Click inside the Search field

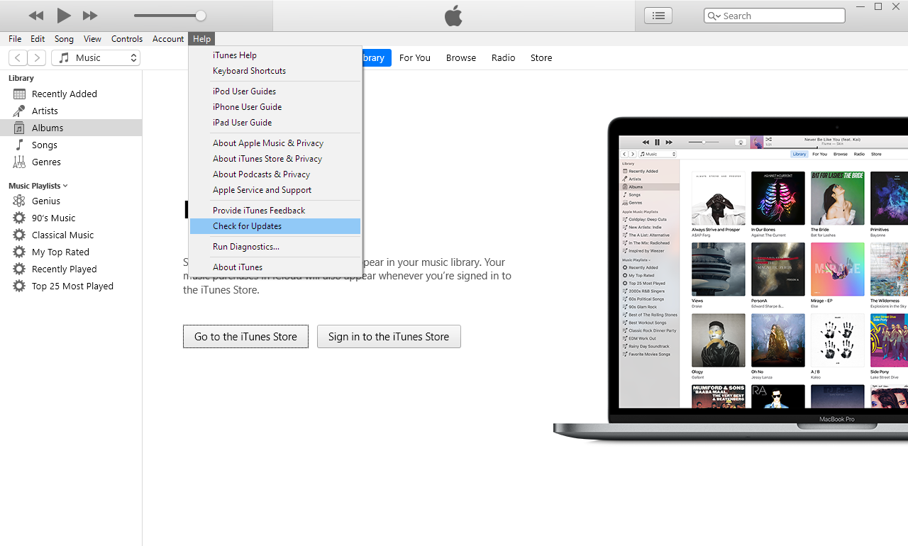click(775, 16)
